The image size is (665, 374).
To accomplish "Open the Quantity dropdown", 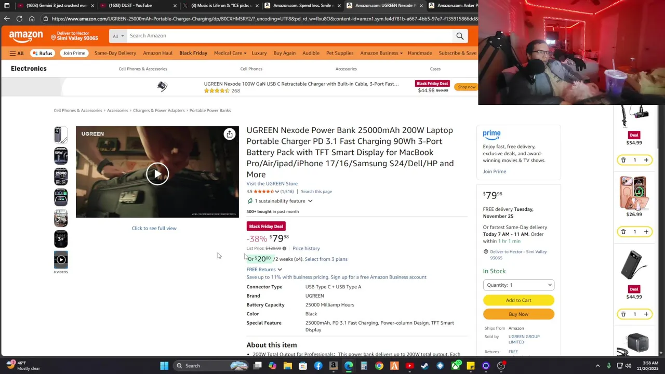I will 518,285.
